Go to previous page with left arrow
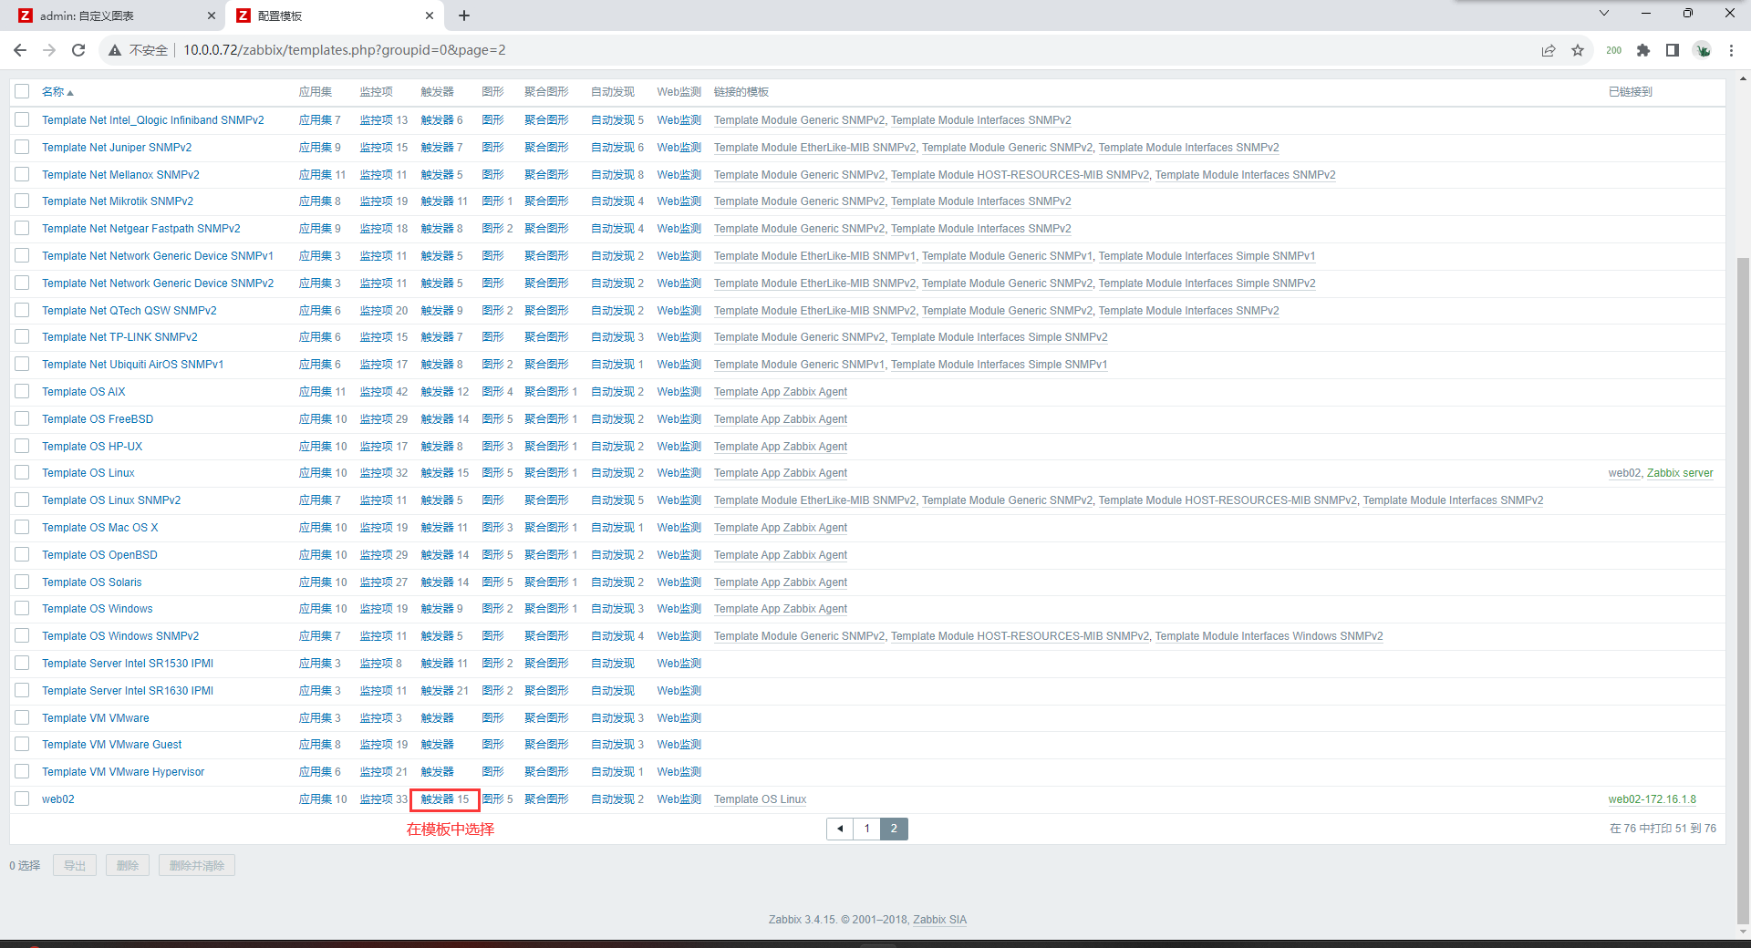 [840, 829]
